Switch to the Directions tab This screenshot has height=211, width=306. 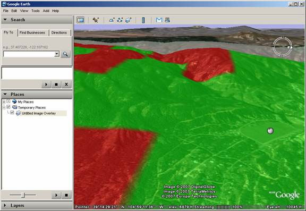point(59,32)
